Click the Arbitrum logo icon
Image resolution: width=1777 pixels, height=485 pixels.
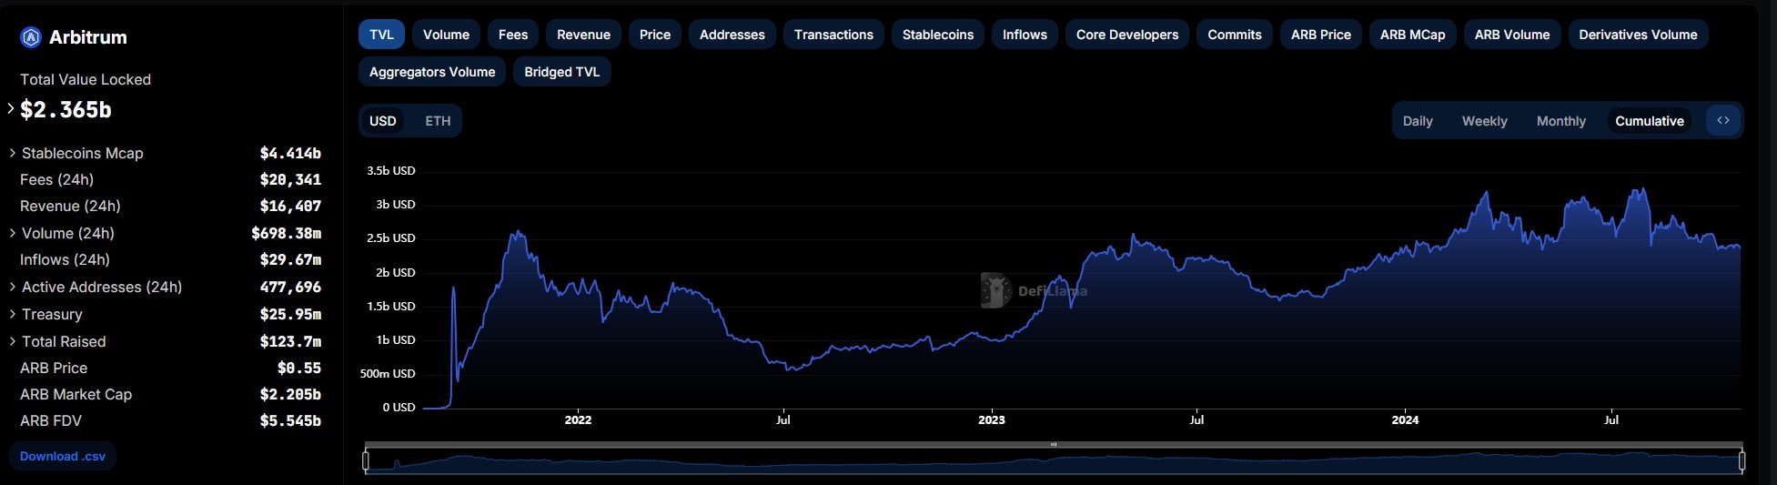coord(31,37)
